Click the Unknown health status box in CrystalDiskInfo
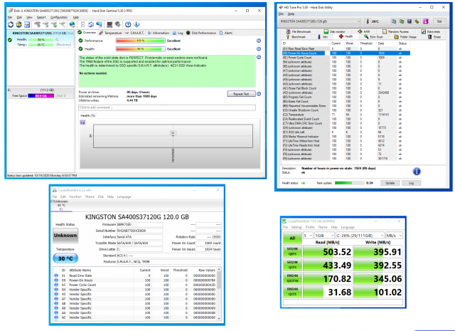The image size is (455, 331). [65, 236]
